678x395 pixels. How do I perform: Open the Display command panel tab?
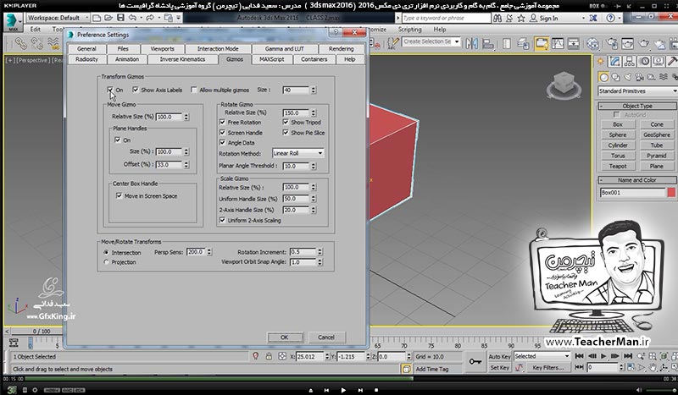tap(659, 61)
